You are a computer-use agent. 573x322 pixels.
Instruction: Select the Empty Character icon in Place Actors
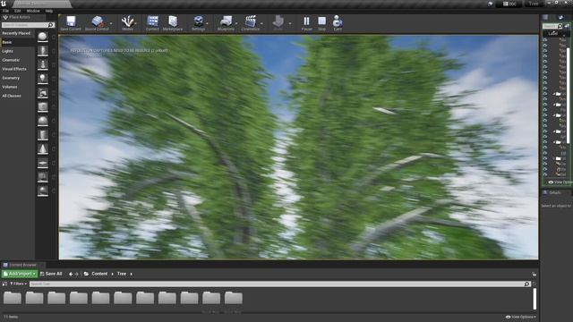point(43,50)
